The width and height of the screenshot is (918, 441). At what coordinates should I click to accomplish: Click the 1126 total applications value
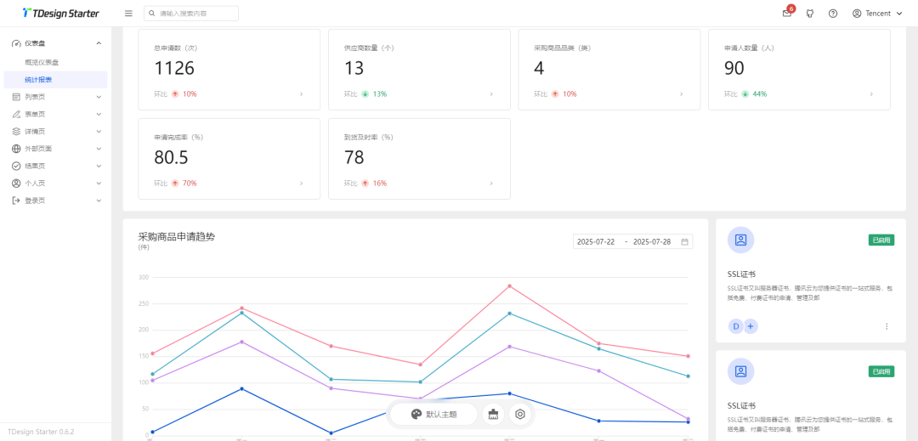[x=174, y=69]
